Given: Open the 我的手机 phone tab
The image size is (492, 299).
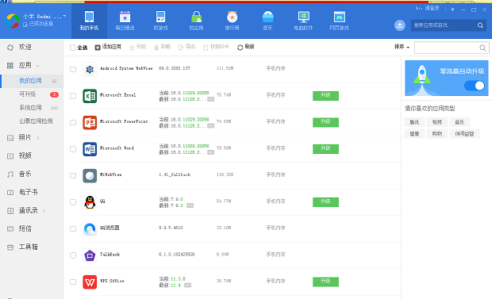Looking at the screenshot, I should [x=89, y=21].
